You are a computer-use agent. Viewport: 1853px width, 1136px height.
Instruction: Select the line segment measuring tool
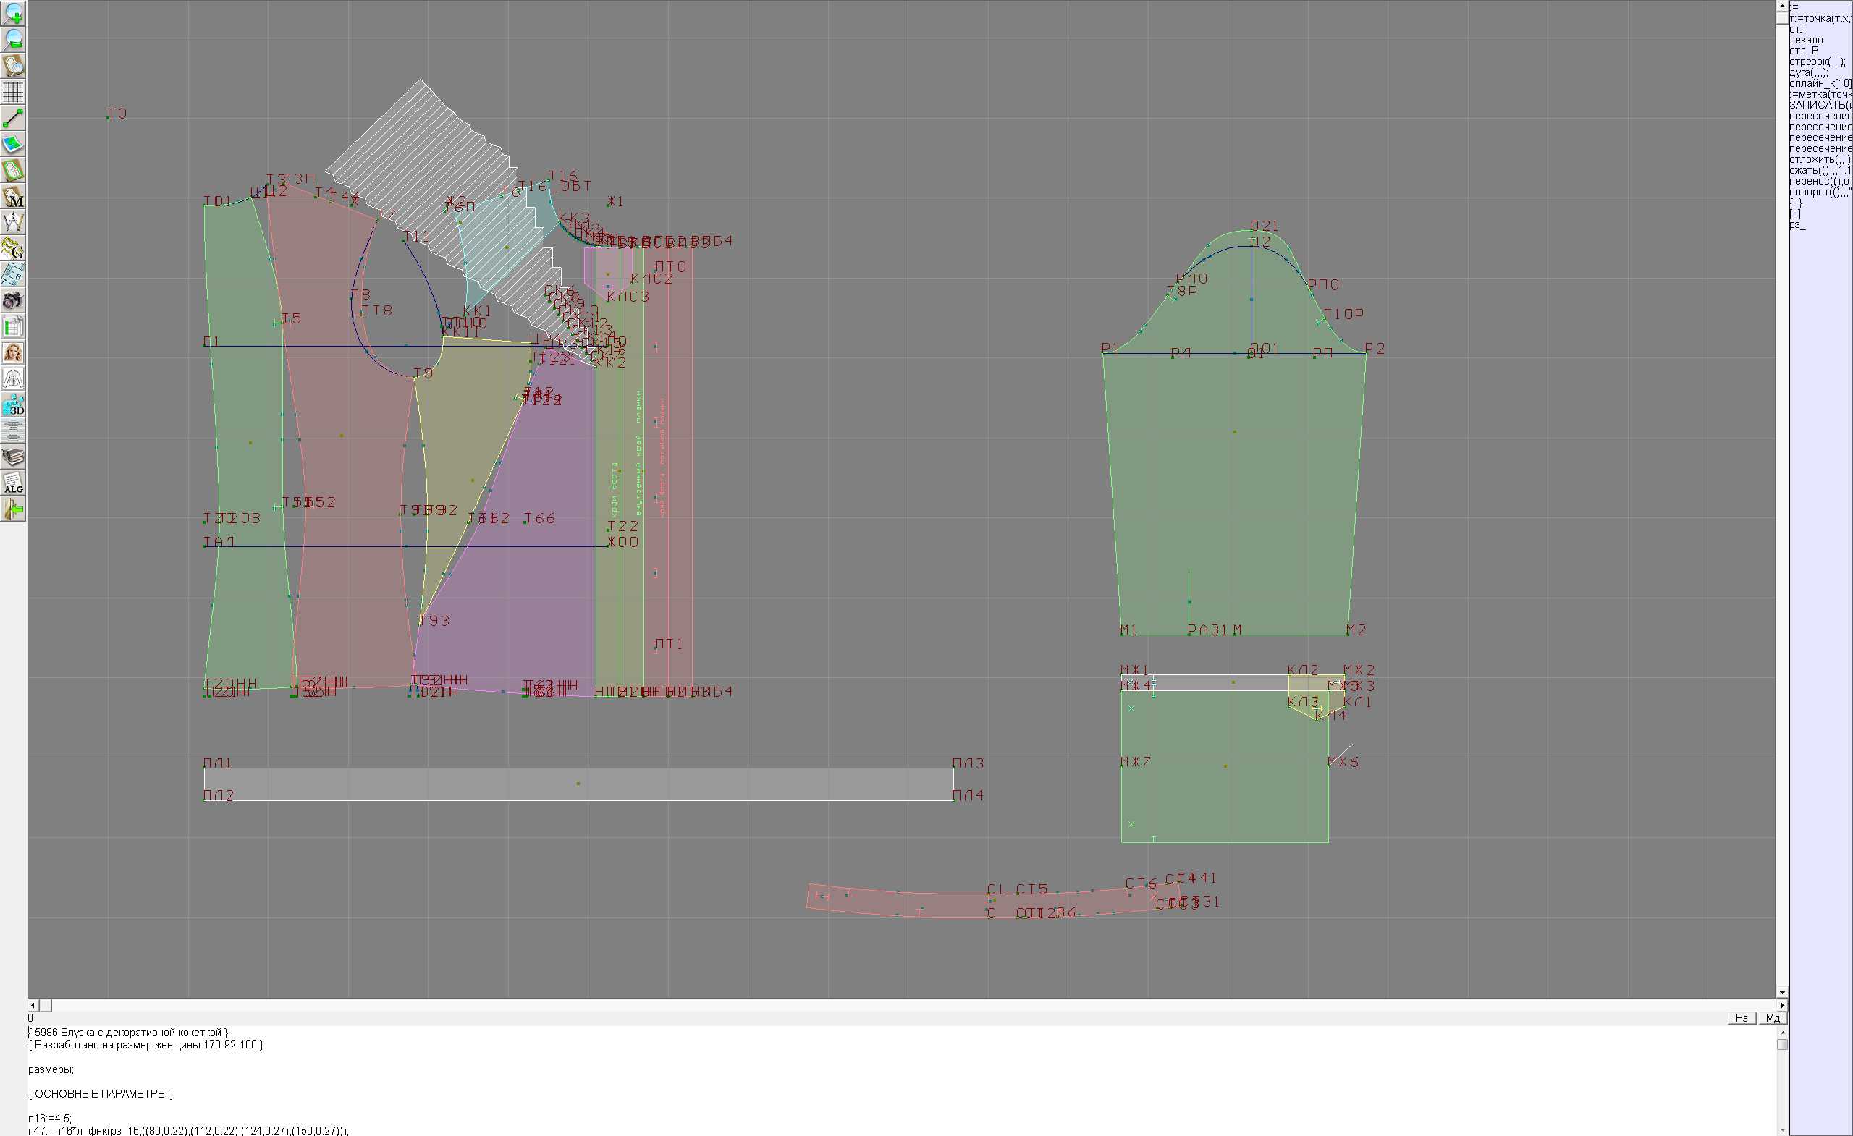(13, 118)
